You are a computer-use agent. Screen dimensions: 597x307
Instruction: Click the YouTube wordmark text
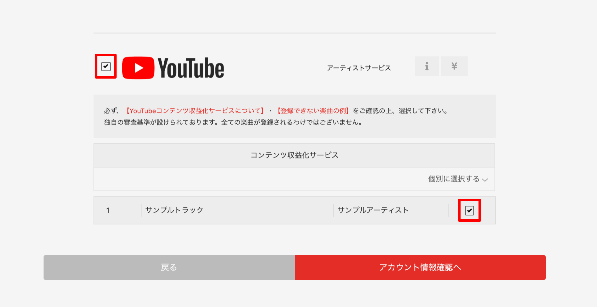coord(191,68)
